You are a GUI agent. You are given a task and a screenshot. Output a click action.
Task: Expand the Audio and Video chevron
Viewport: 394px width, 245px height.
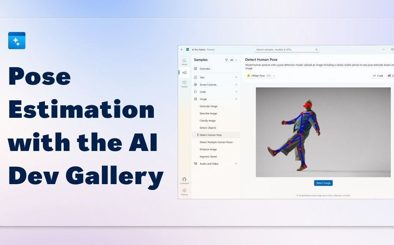pyautogui.click(x=236, y=163)
